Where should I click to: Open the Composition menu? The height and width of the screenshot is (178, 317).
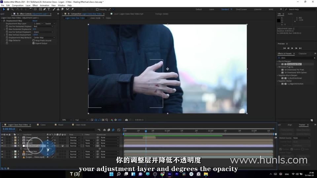click(18, 6)
